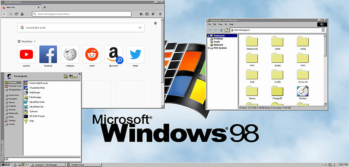Open the youtube top site tile
The height and width of the screenshot is (167, 349).
[26, 54]
